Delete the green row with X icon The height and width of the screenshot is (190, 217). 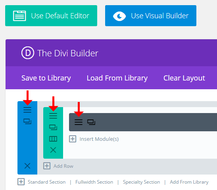tap(53, 150)
